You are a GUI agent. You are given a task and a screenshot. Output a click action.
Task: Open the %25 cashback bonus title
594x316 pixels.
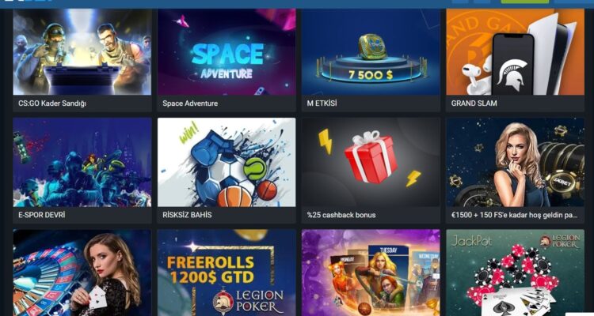pyautogui.click(x=341, y=215)
